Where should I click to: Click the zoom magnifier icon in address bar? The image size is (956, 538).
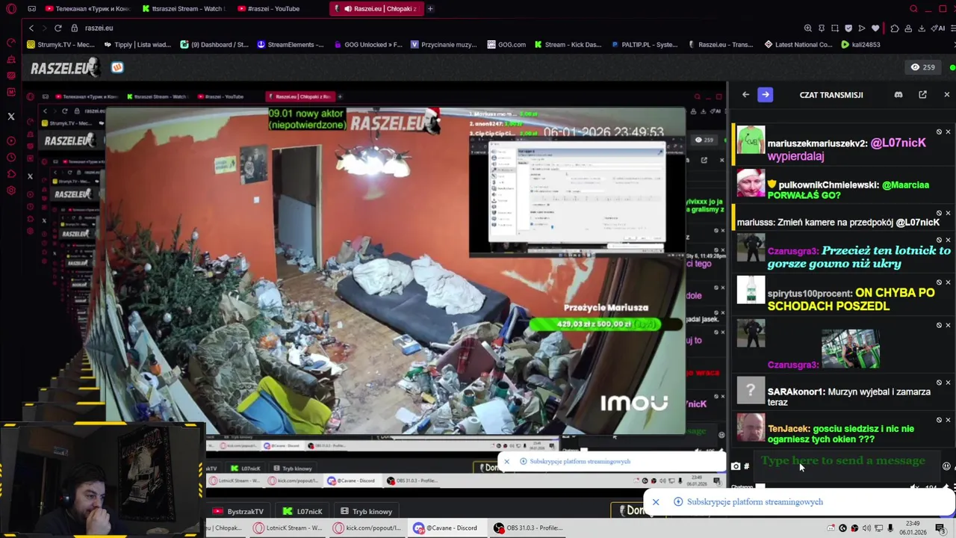[808, 28]
